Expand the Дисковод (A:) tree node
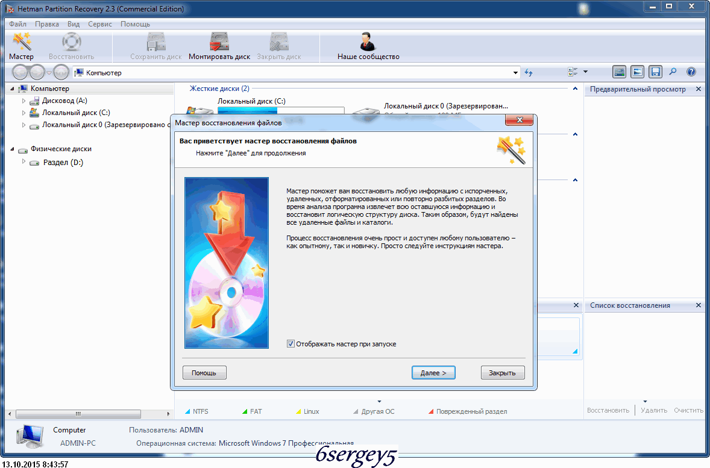This screenshot has width=710, height=468. click(24, 101)
